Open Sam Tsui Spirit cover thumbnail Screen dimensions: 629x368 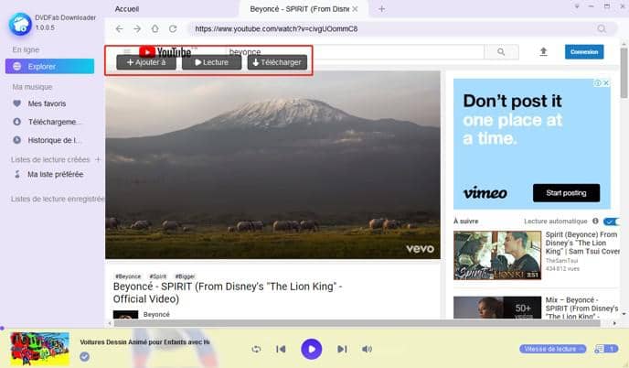497,255
